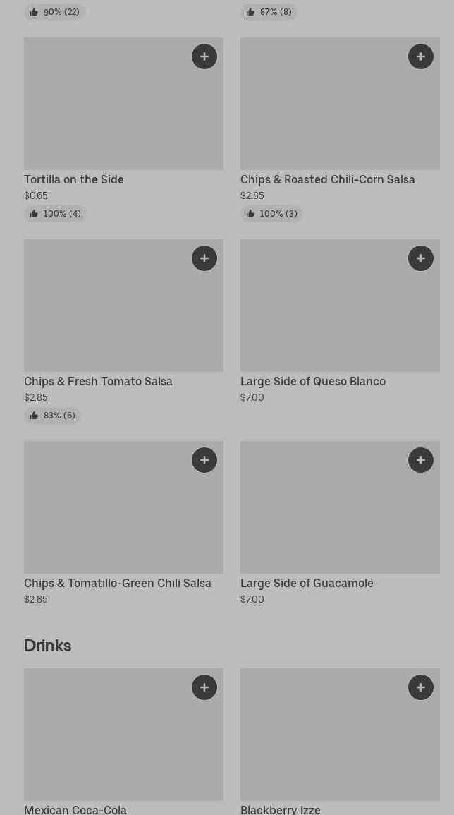Add Mexican Coca-Cola to order
454x815 pixels.
click(204, 687)
